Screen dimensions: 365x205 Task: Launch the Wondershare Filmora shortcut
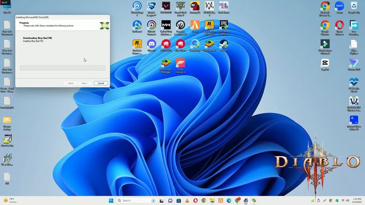[325, 47]
